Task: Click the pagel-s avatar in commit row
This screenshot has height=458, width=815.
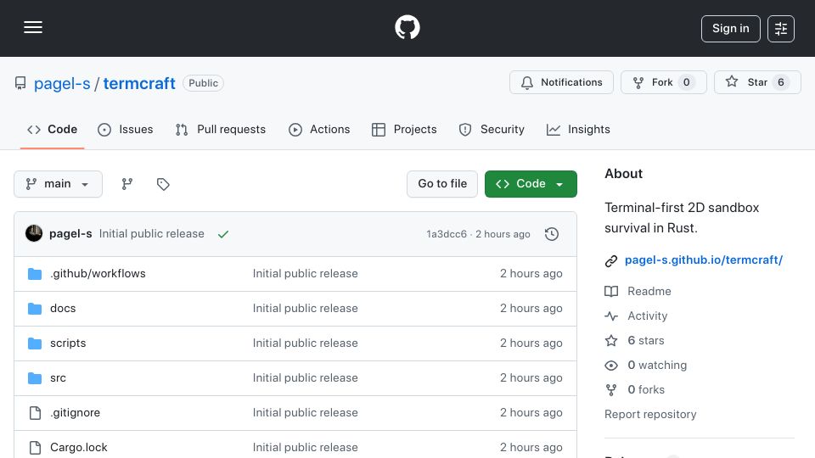Action: (x=34, y=234)
